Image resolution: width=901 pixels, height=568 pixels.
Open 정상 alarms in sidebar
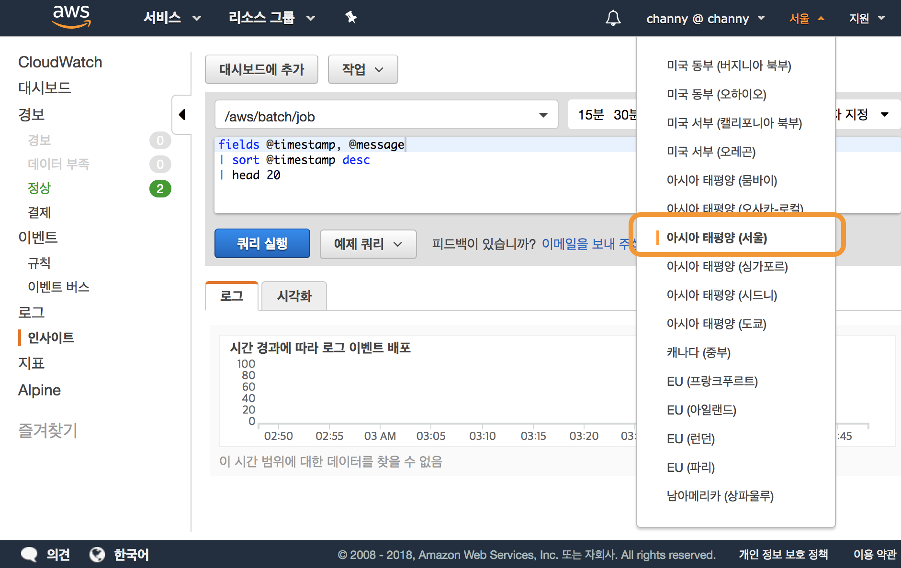[x=39, y=188]
